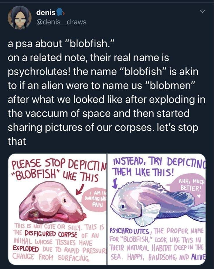The image size is (214, 269).
Task: Visit the @denis__draws handle link
Action: pyautogui.click(x=61, y=22)
